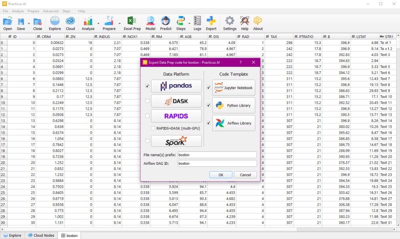The width and height of the screenshot is (400, 239).
Task: Click the Steps toolbar icon
Action: [181, 23]
